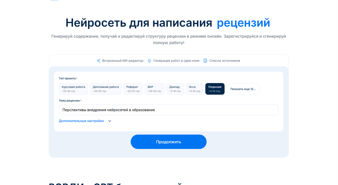338x185 pixels.
Task: Click the chevron next to Дополнительные настройки
Action: coord(110,121)
